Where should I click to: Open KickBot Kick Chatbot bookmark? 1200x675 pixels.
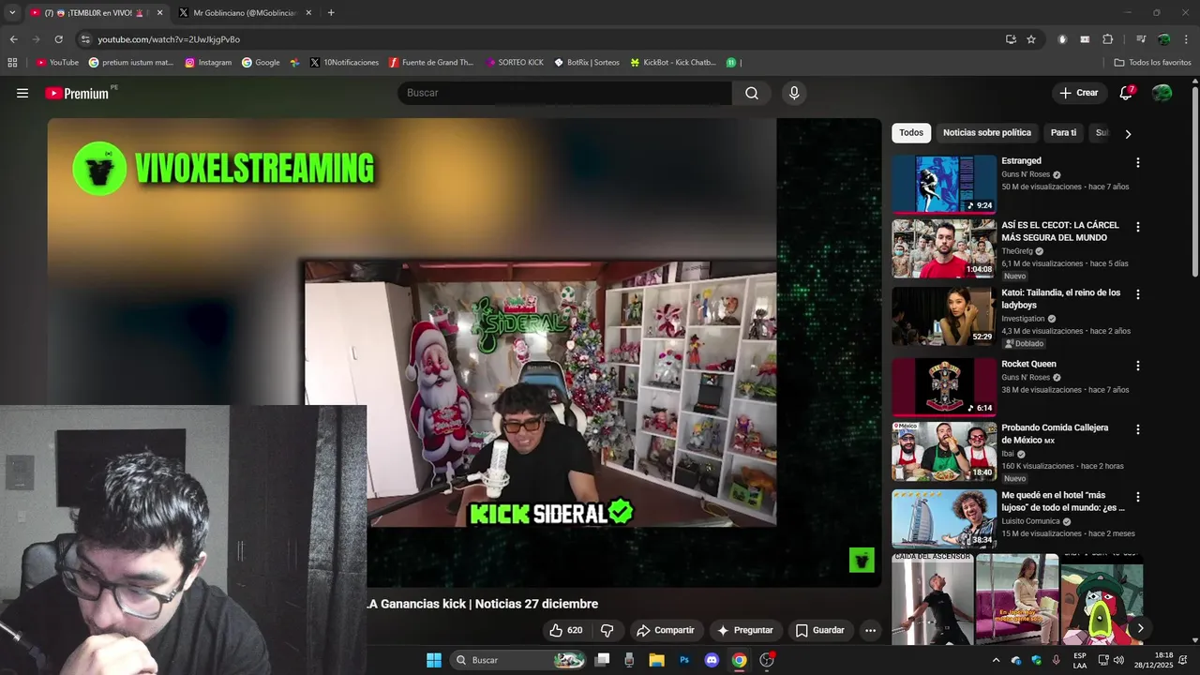pos(673,63)
